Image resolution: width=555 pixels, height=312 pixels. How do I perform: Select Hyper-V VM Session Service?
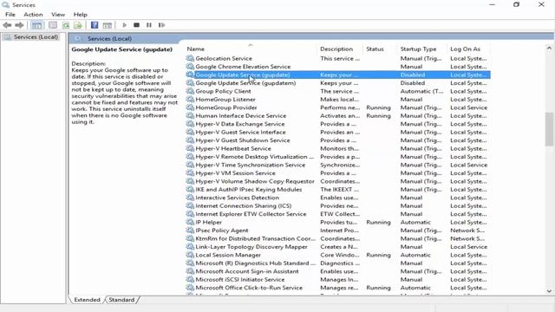click(x=337, y=173)
